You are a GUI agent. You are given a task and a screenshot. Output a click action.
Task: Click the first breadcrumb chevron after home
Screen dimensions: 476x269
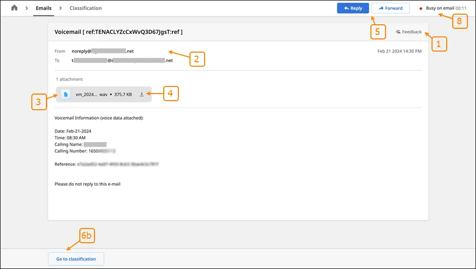tap(27, 8)
